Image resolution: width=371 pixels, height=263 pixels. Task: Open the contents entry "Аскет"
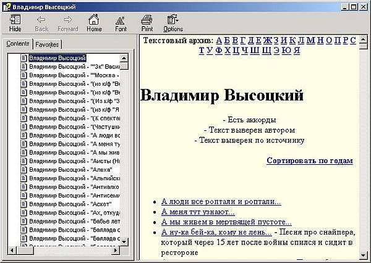70,204
